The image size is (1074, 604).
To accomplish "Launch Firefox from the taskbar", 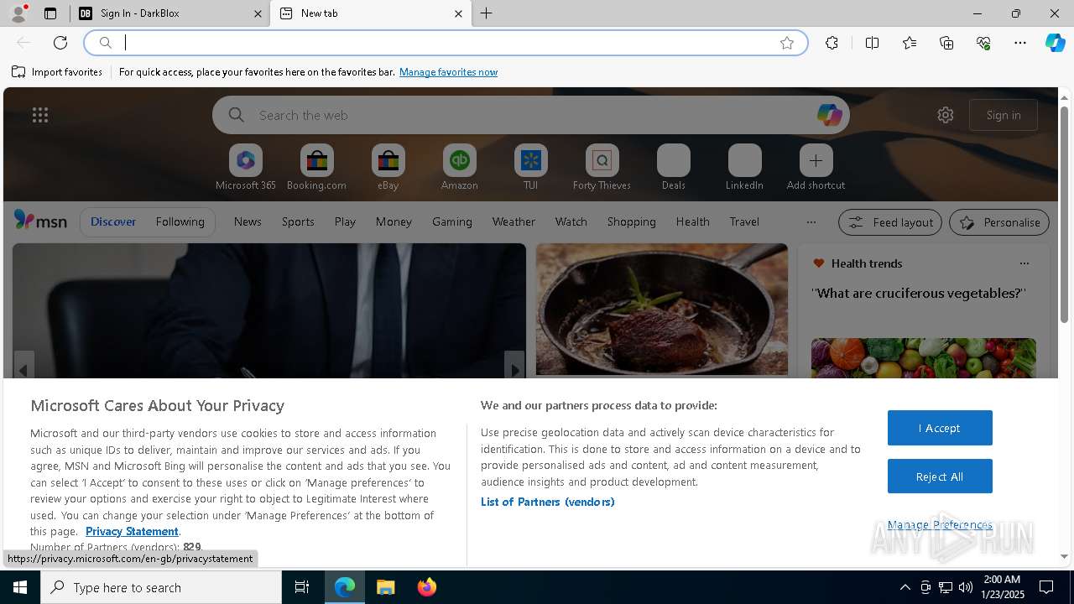I will 426,587.
